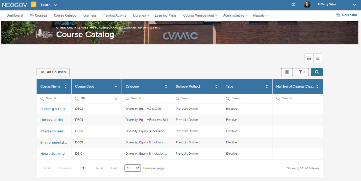Click the First page link
The height and width of the screenshot is (181, 361).
click(x=47, y=168)
